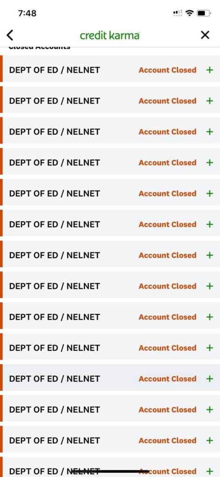Tap the black home indicator bar

110,471
